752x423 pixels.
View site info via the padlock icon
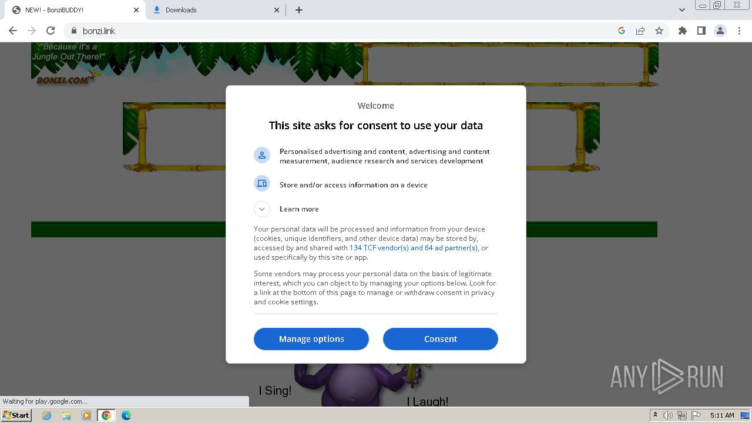tap(74, 31)
